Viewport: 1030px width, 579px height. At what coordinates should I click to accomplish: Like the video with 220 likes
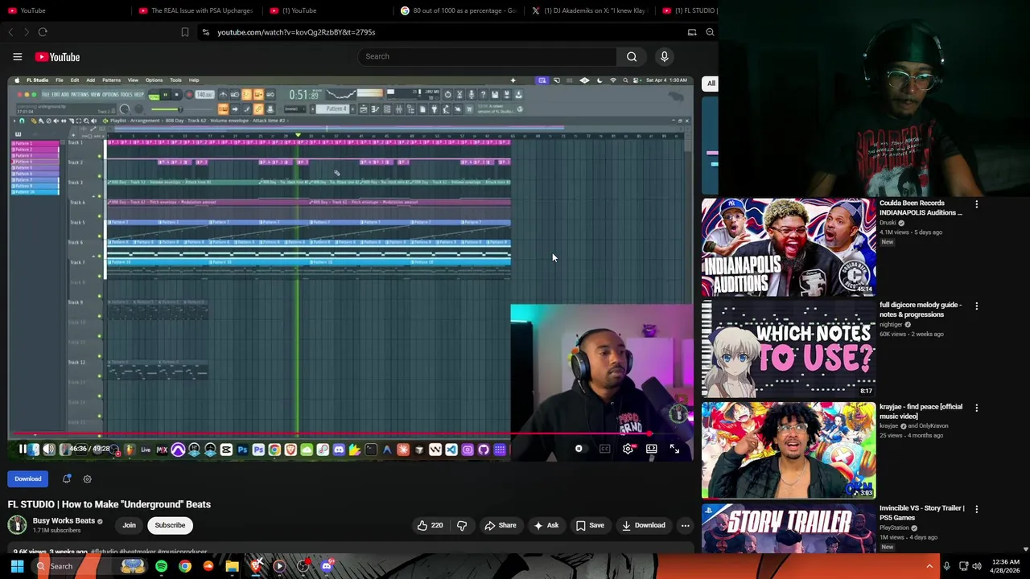[430, 525]
